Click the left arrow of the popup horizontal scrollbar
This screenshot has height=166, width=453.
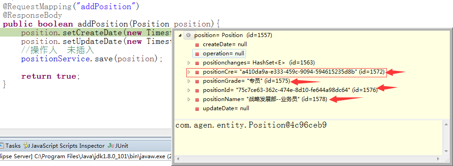tap(178, 159)
